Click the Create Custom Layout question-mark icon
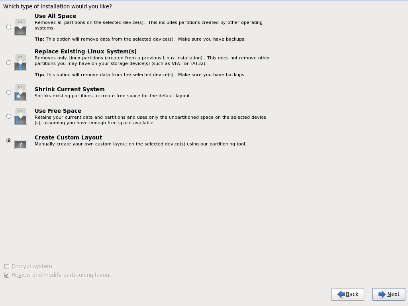This screenshot has width=408, height=306. 21,144
